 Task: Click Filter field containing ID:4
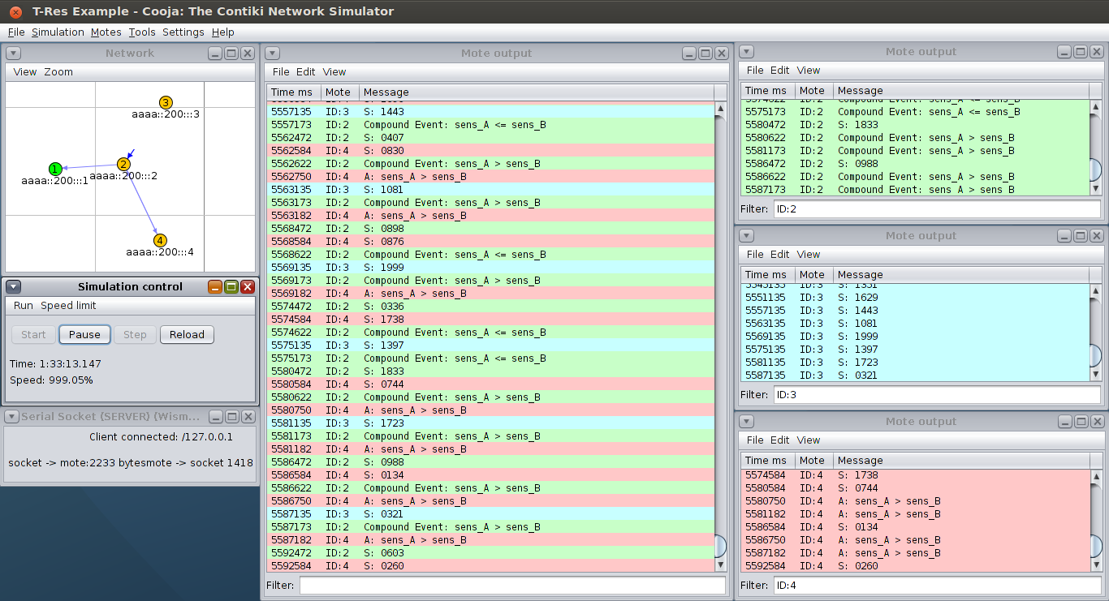937,585
